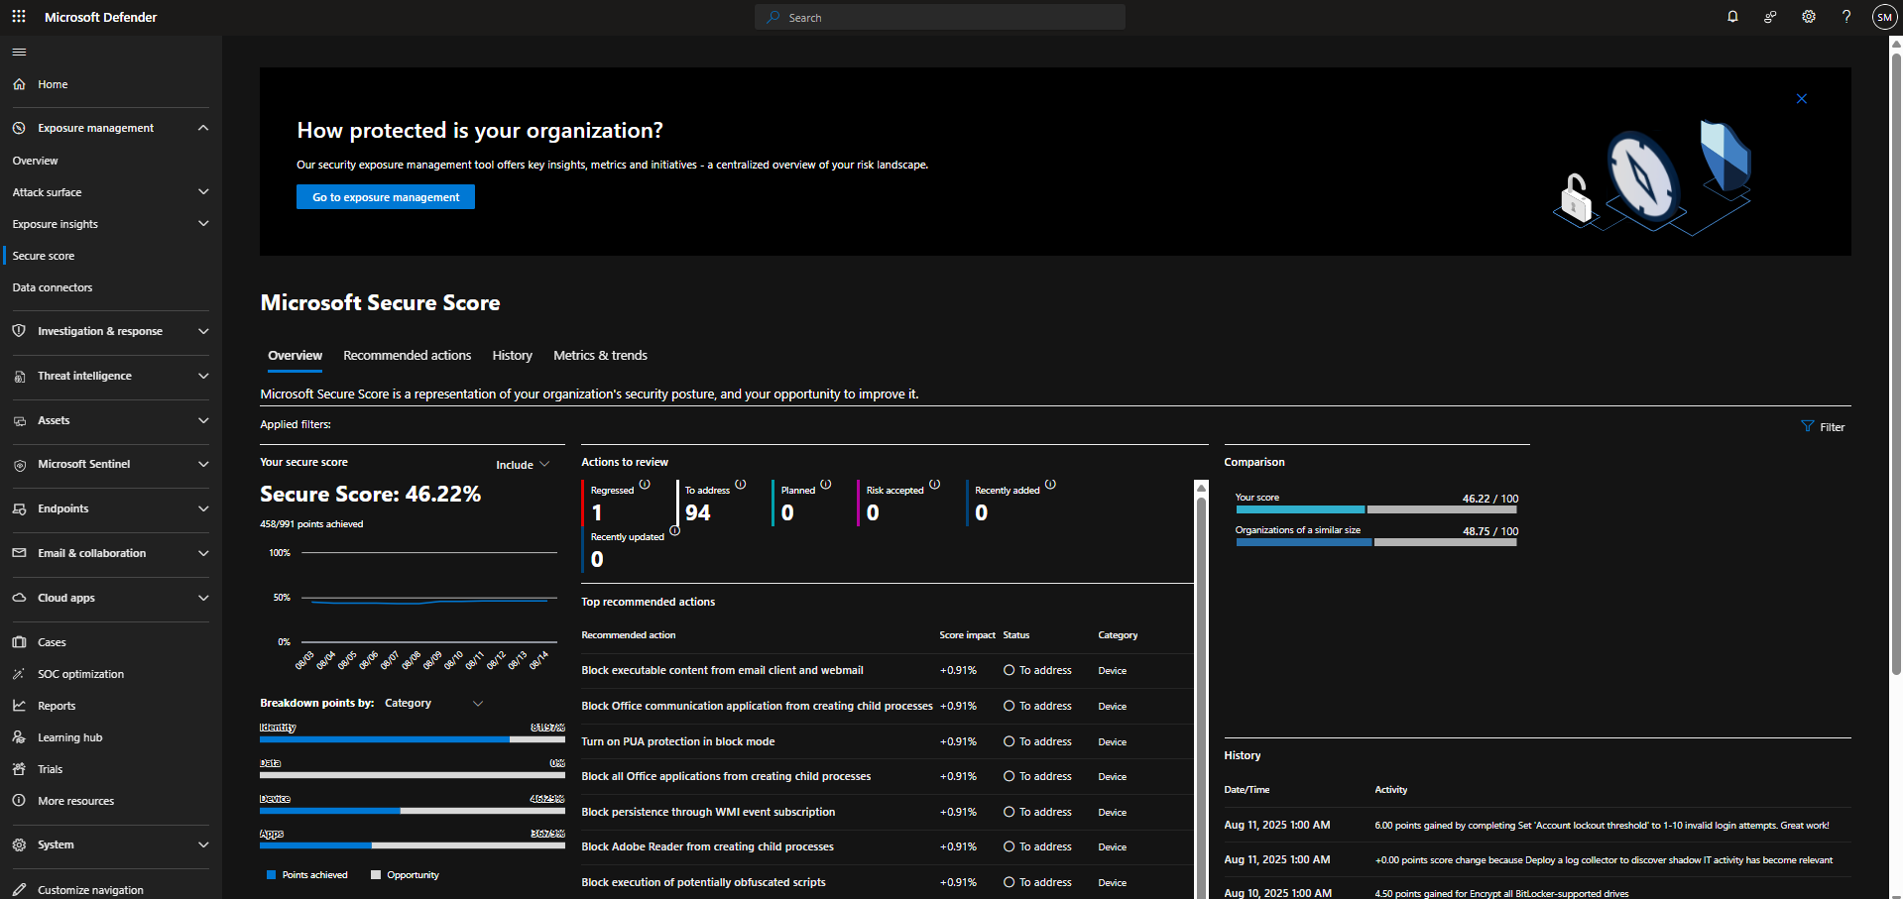Click the Recently added info icon

tap(1050, 485)
